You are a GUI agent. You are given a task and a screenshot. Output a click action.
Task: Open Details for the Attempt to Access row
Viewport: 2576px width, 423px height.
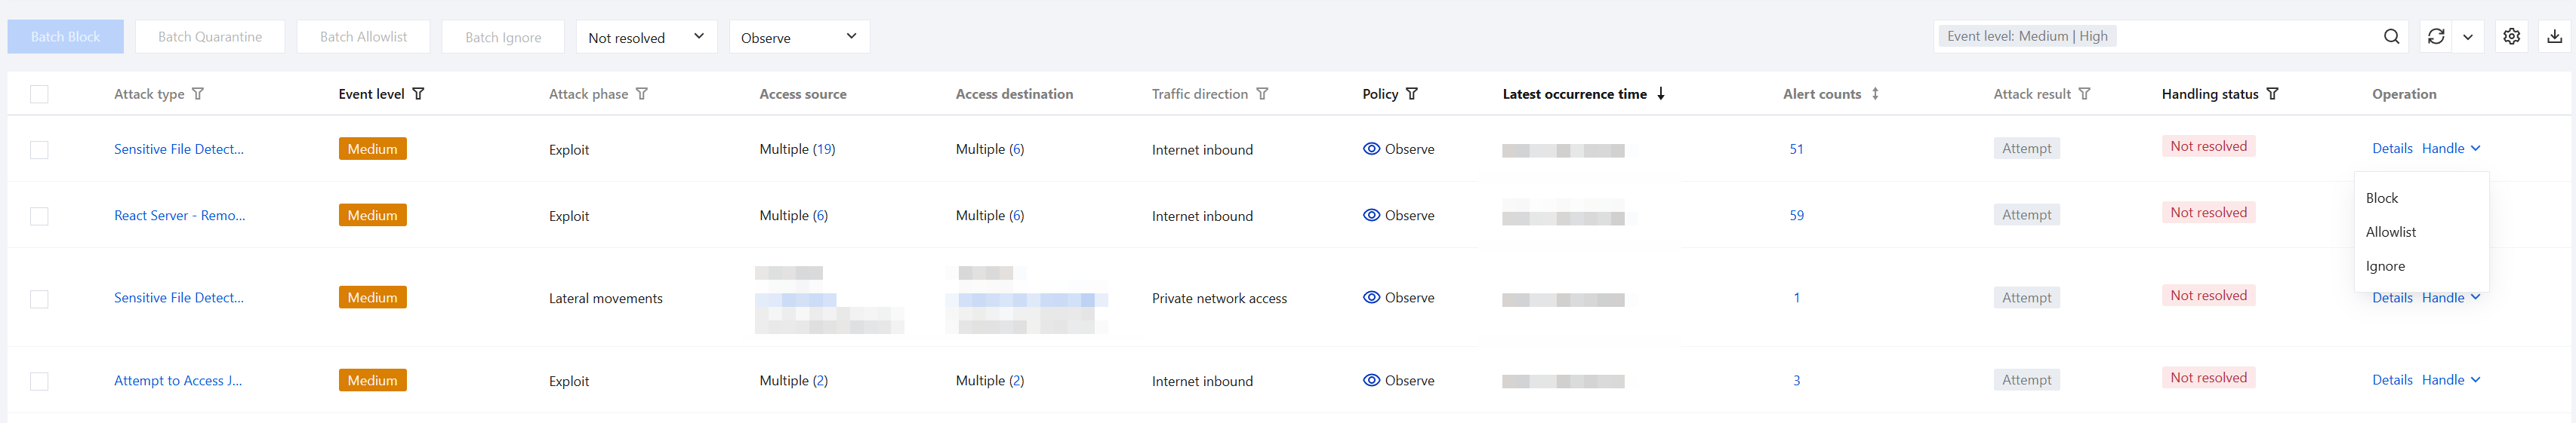coord(2392,380)
